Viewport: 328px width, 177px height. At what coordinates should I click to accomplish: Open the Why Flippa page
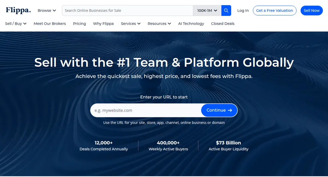click(x=103, y=24)
